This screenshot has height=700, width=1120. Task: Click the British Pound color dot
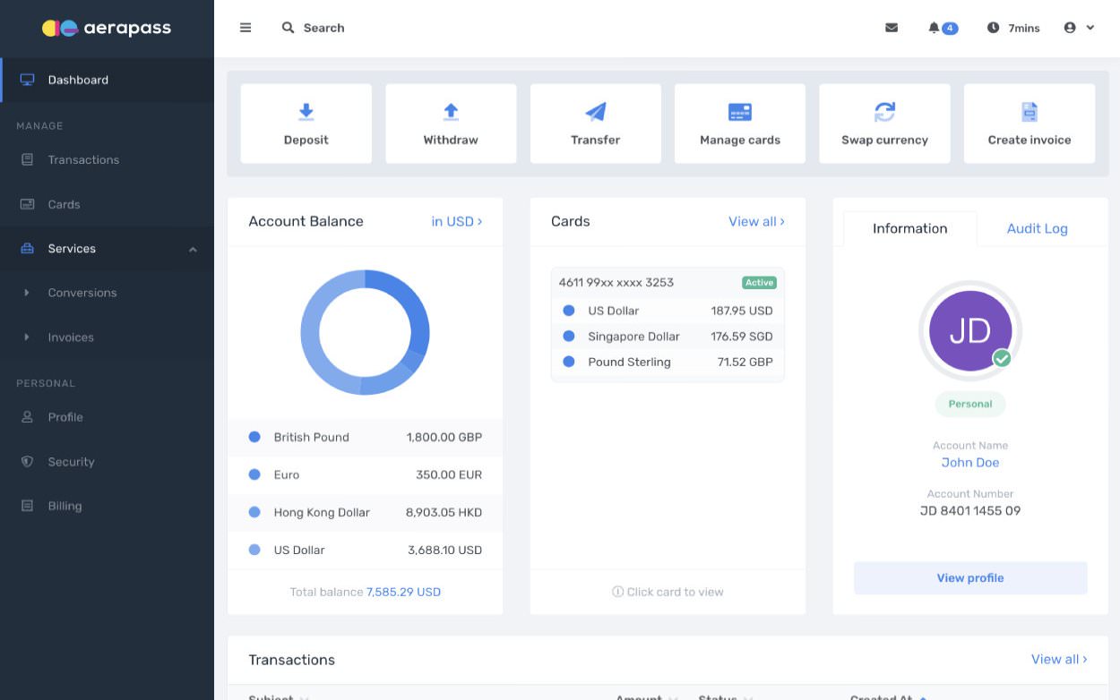pyautogui.click(x=254, y=437)
